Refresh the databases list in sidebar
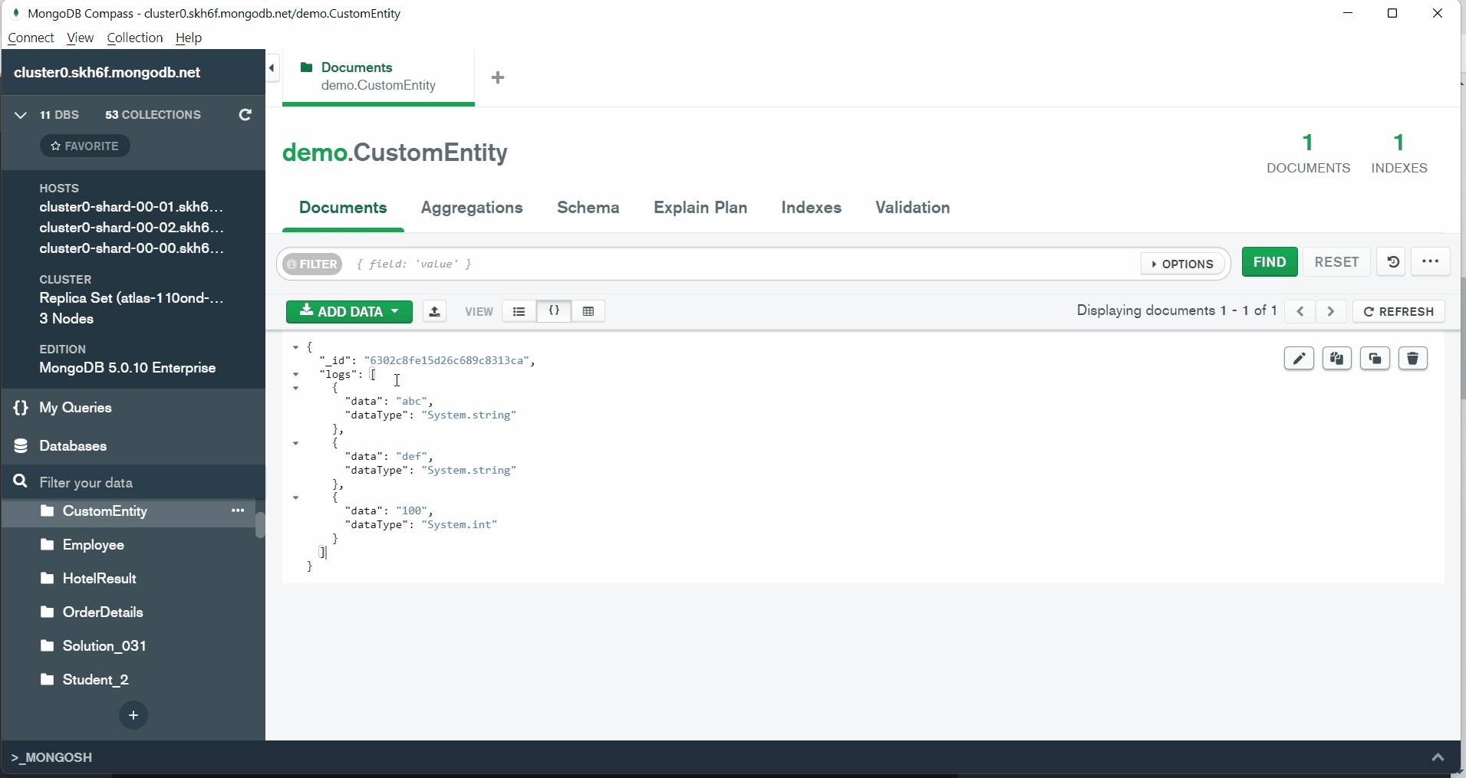Screen dimensions: 1466x778 click(x=245, y=115)
